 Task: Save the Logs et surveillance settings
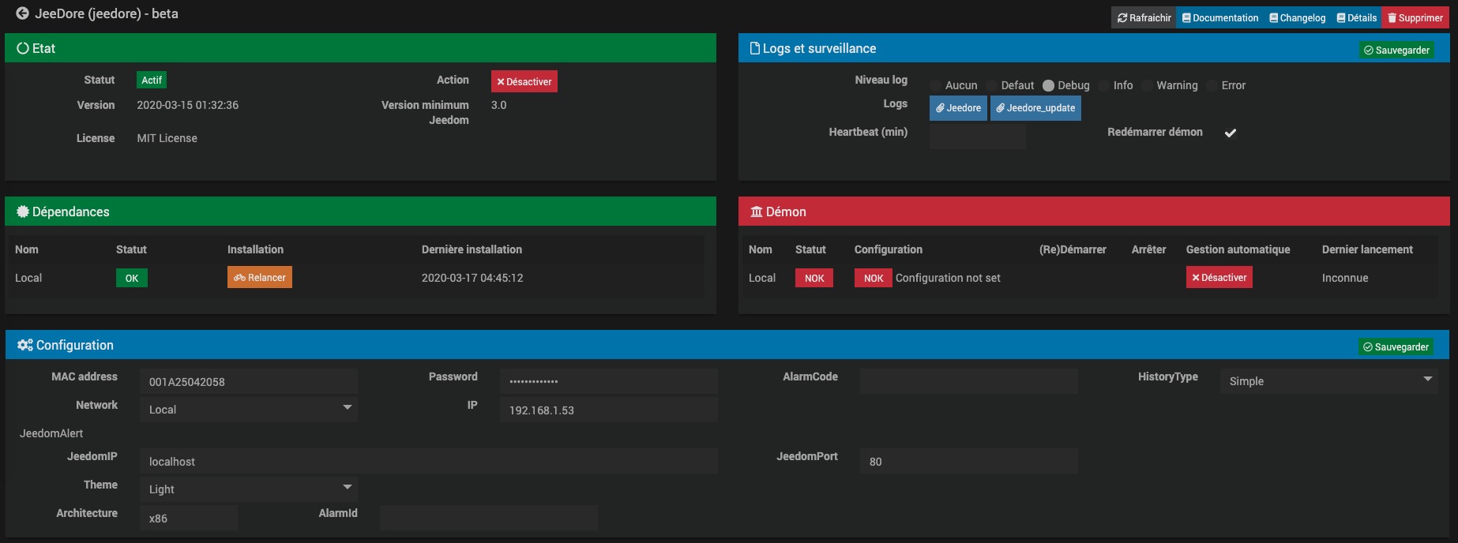point(1396,51)
